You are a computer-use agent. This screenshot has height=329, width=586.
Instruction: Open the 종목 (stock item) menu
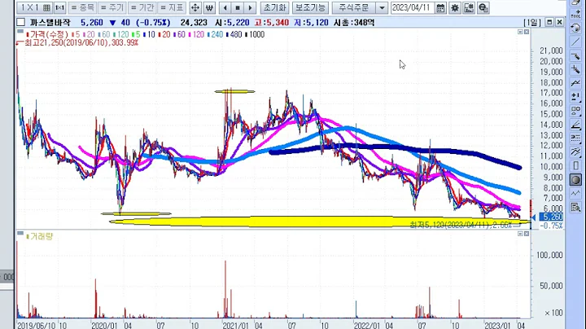point(82,7)
